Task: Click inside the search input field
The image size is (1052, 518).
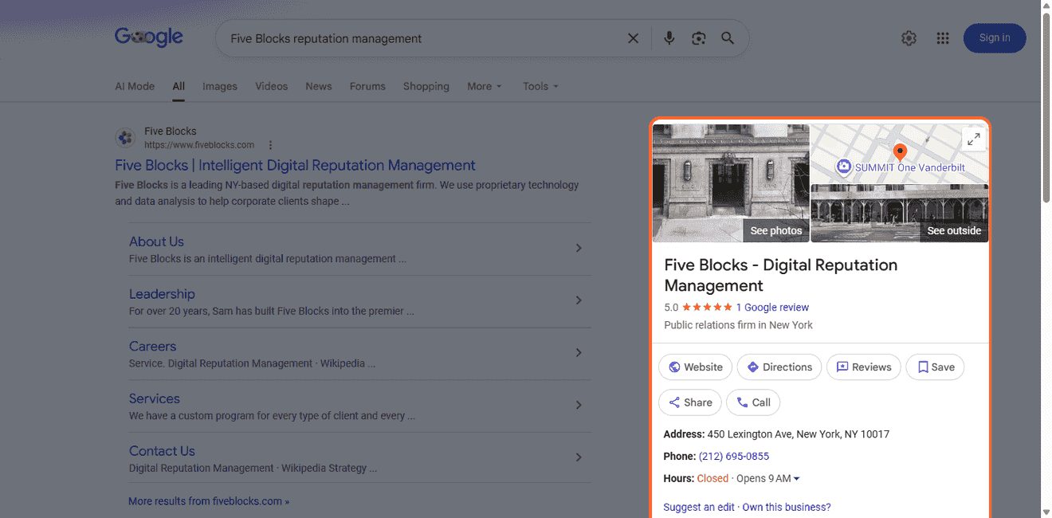Action: click(x=422, y=38)
